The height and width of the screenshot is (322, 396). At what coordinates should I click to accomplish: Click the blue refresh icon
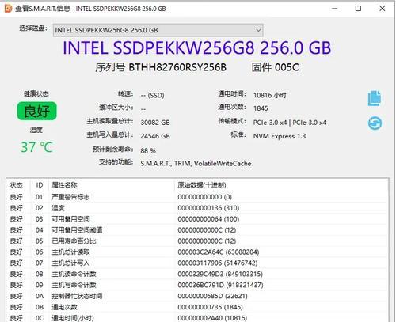coord(375,123)
